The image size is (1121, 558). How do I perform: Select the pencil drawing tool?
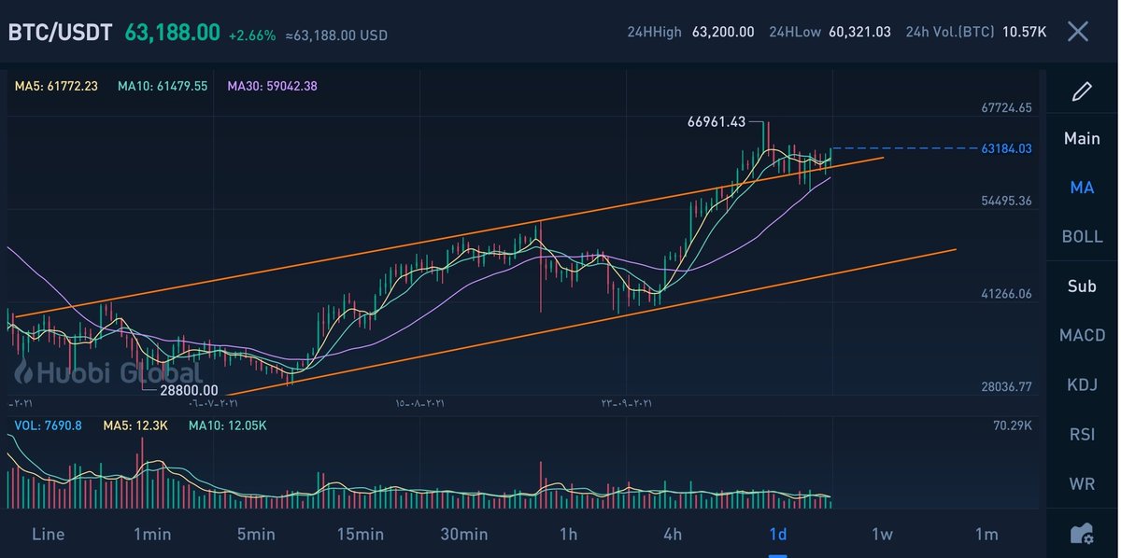pyautogui.click(x=1082, y=91)
